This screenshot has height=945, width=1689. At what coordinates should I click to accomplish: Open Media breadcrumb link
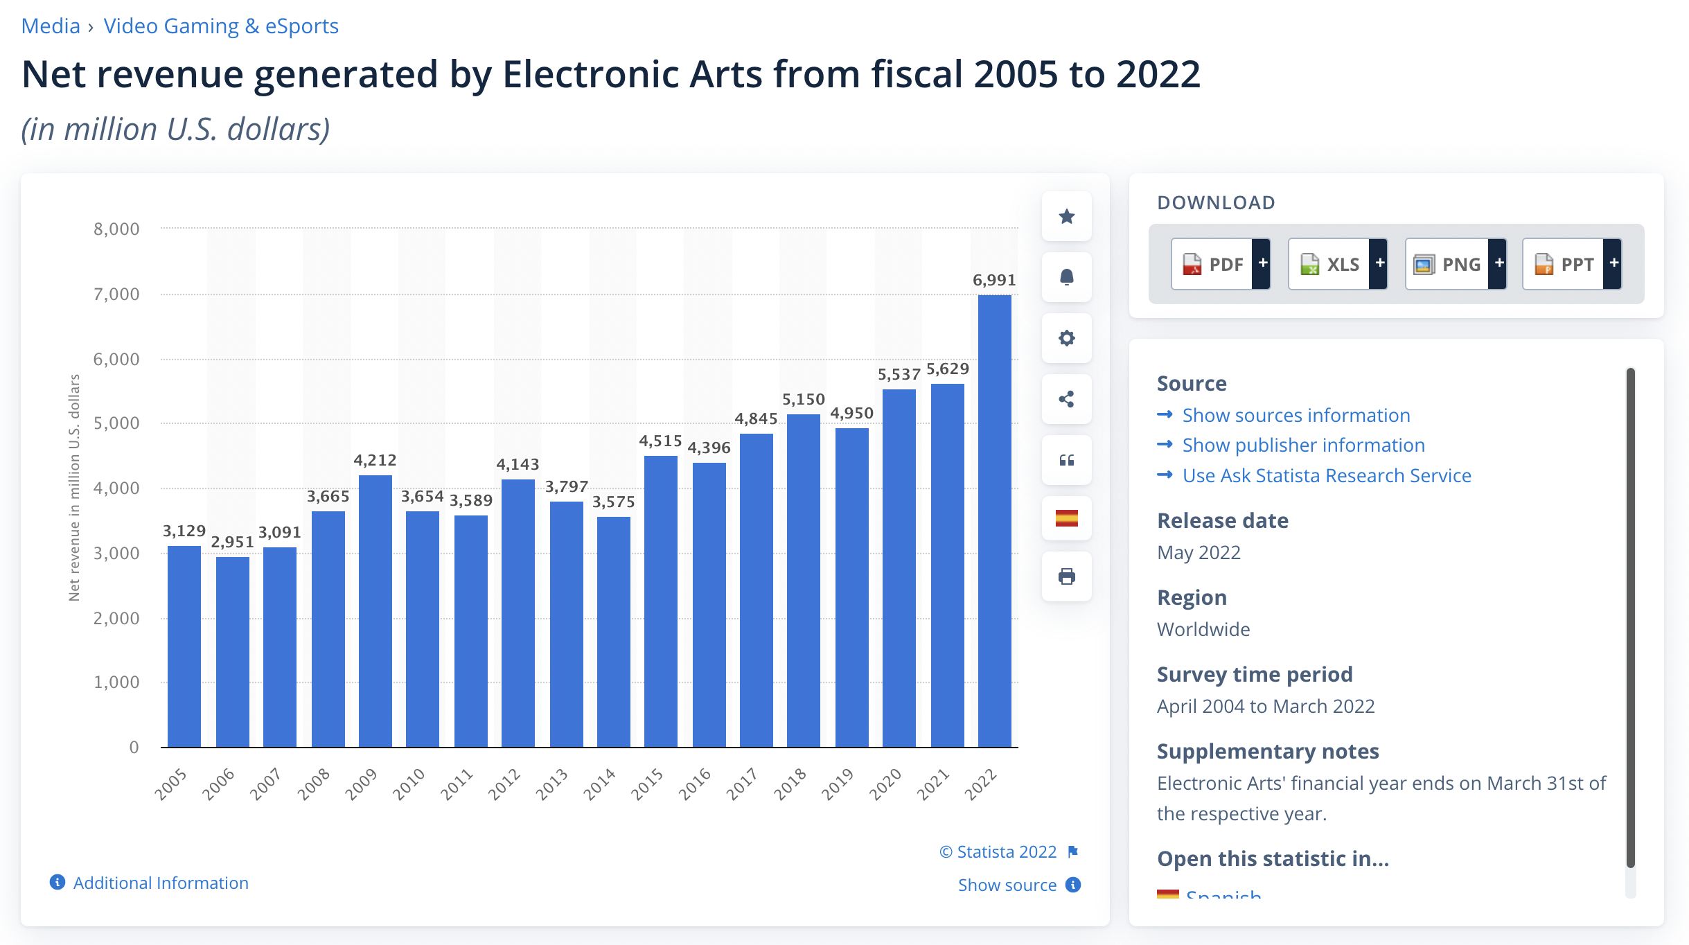51,26
